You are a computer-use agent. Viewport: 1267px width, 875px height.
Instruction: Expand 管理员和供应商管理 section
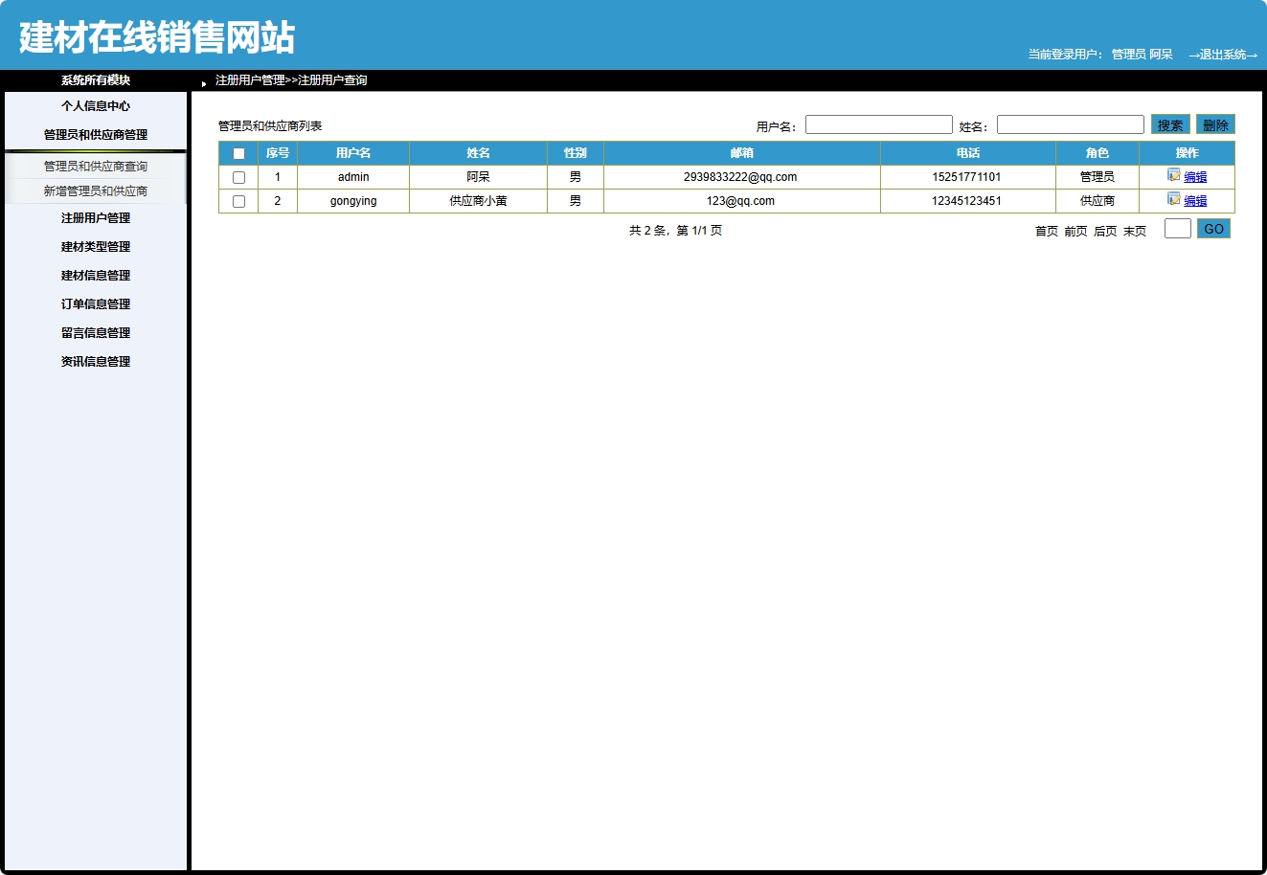94,134
